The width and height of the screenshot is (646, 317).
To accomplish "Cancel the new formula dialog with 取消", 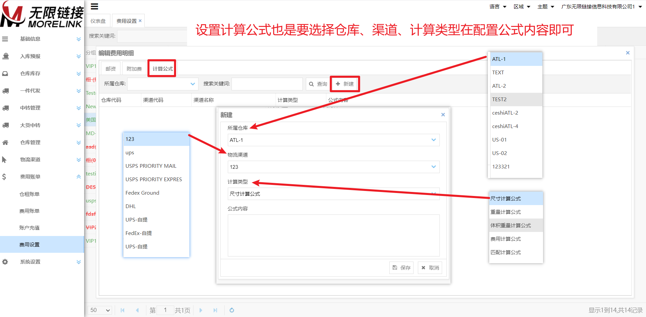I will (430, 268).
